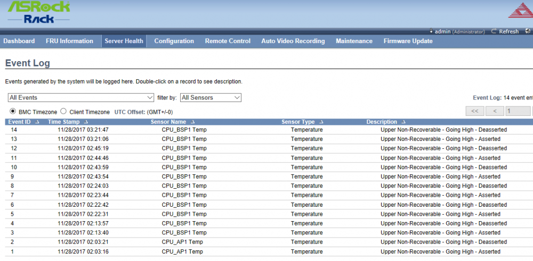Screen dimensions: 533x261
Task: Select event row 5 timestamp 02:22:31
Action: 83,214
